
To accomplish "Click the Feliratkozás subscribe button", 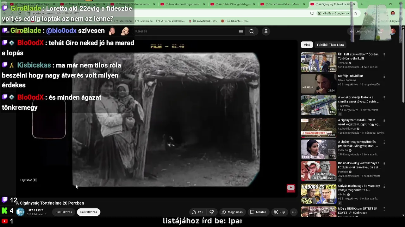I will click(x=89, y=212).
